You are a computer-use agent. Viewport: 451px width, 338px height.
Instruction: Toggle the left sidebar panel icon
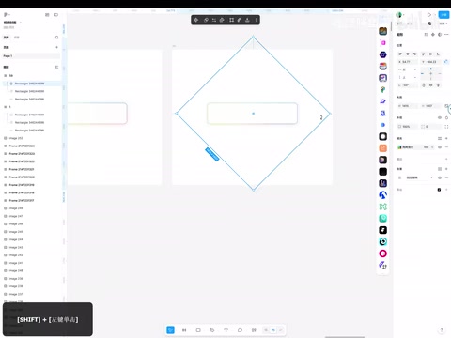pyautogui.click(x=56, y=15)
